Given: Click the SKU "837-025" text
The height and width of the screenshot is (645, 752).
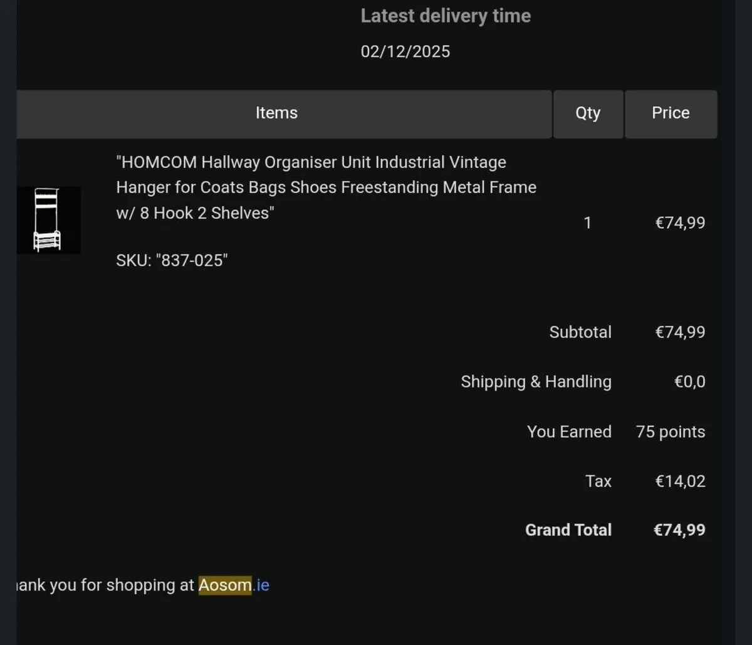Looking at the screenshot, I should point(172,260).
